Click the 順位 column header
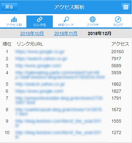This screenshot has height=143, width=132. [7, 44]
